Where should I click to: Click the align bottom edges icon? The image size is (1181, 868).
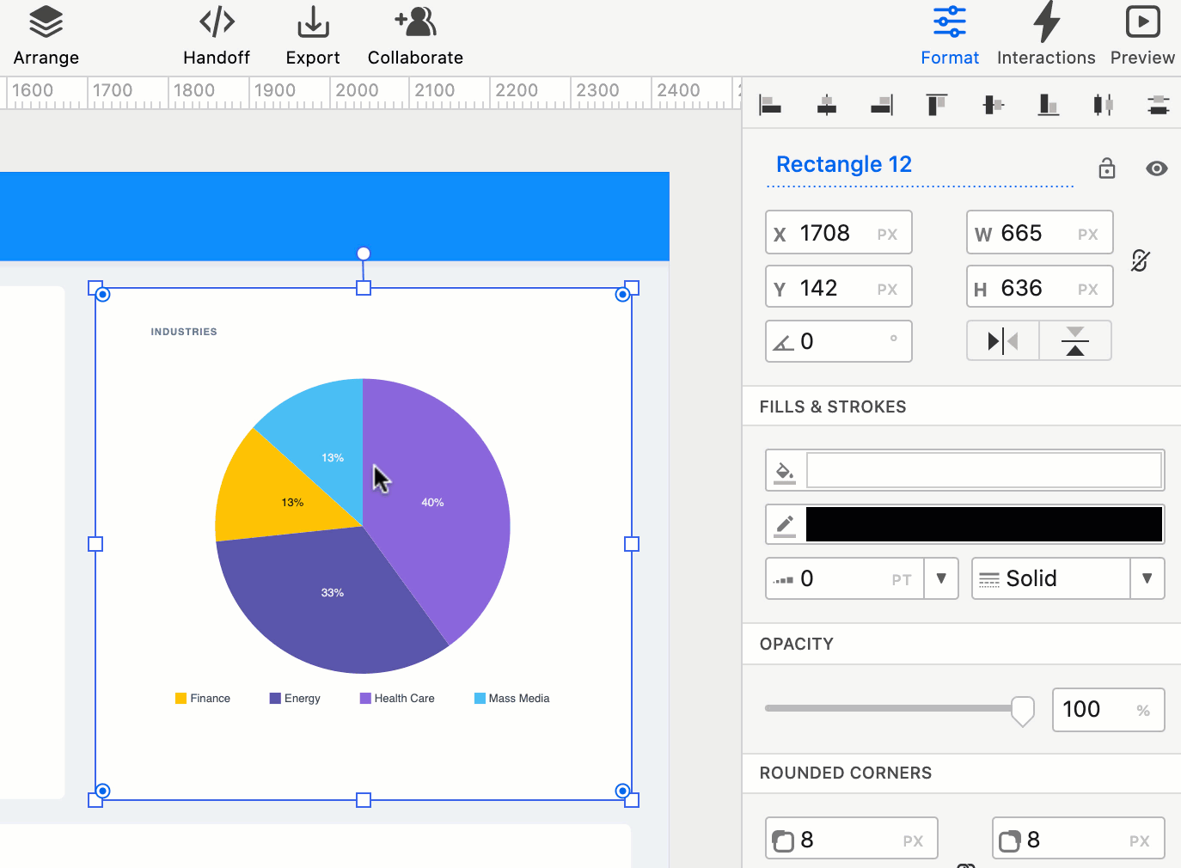tap(1048, 105)
